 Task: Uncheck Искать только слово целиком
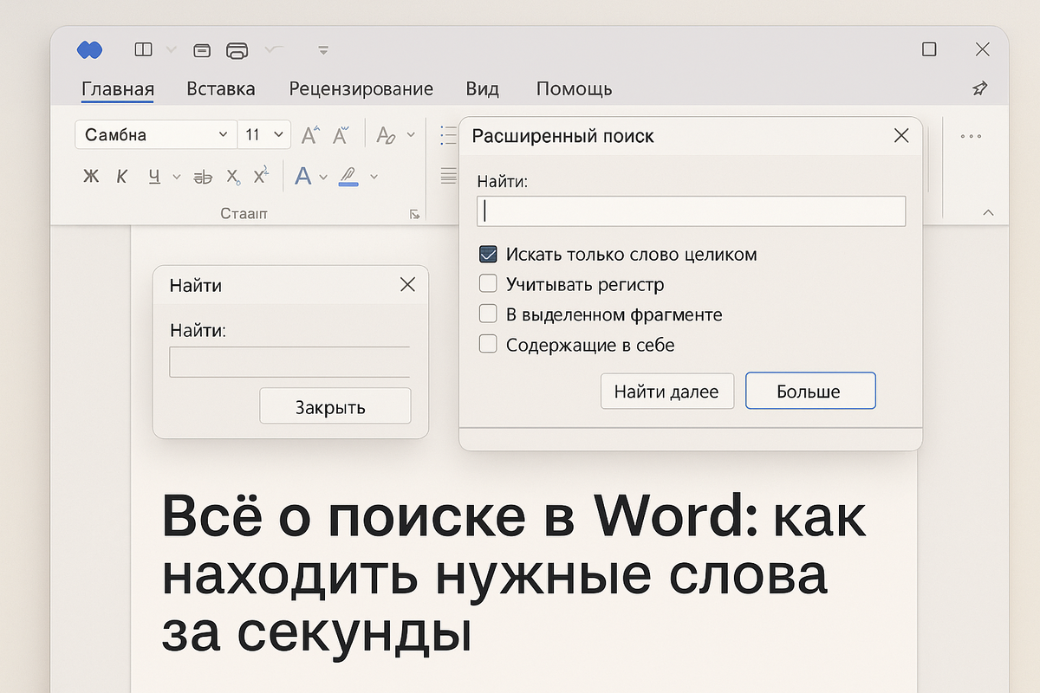489,255
